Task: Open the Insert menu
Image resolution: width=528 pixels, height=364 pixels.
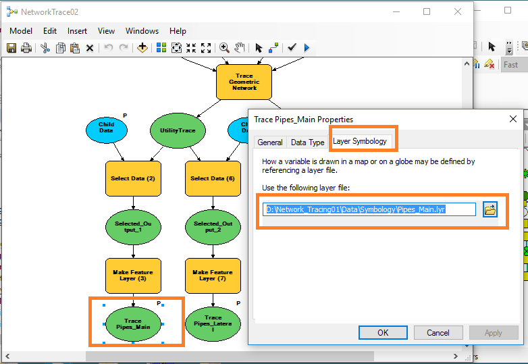Action: click(77, 31)
